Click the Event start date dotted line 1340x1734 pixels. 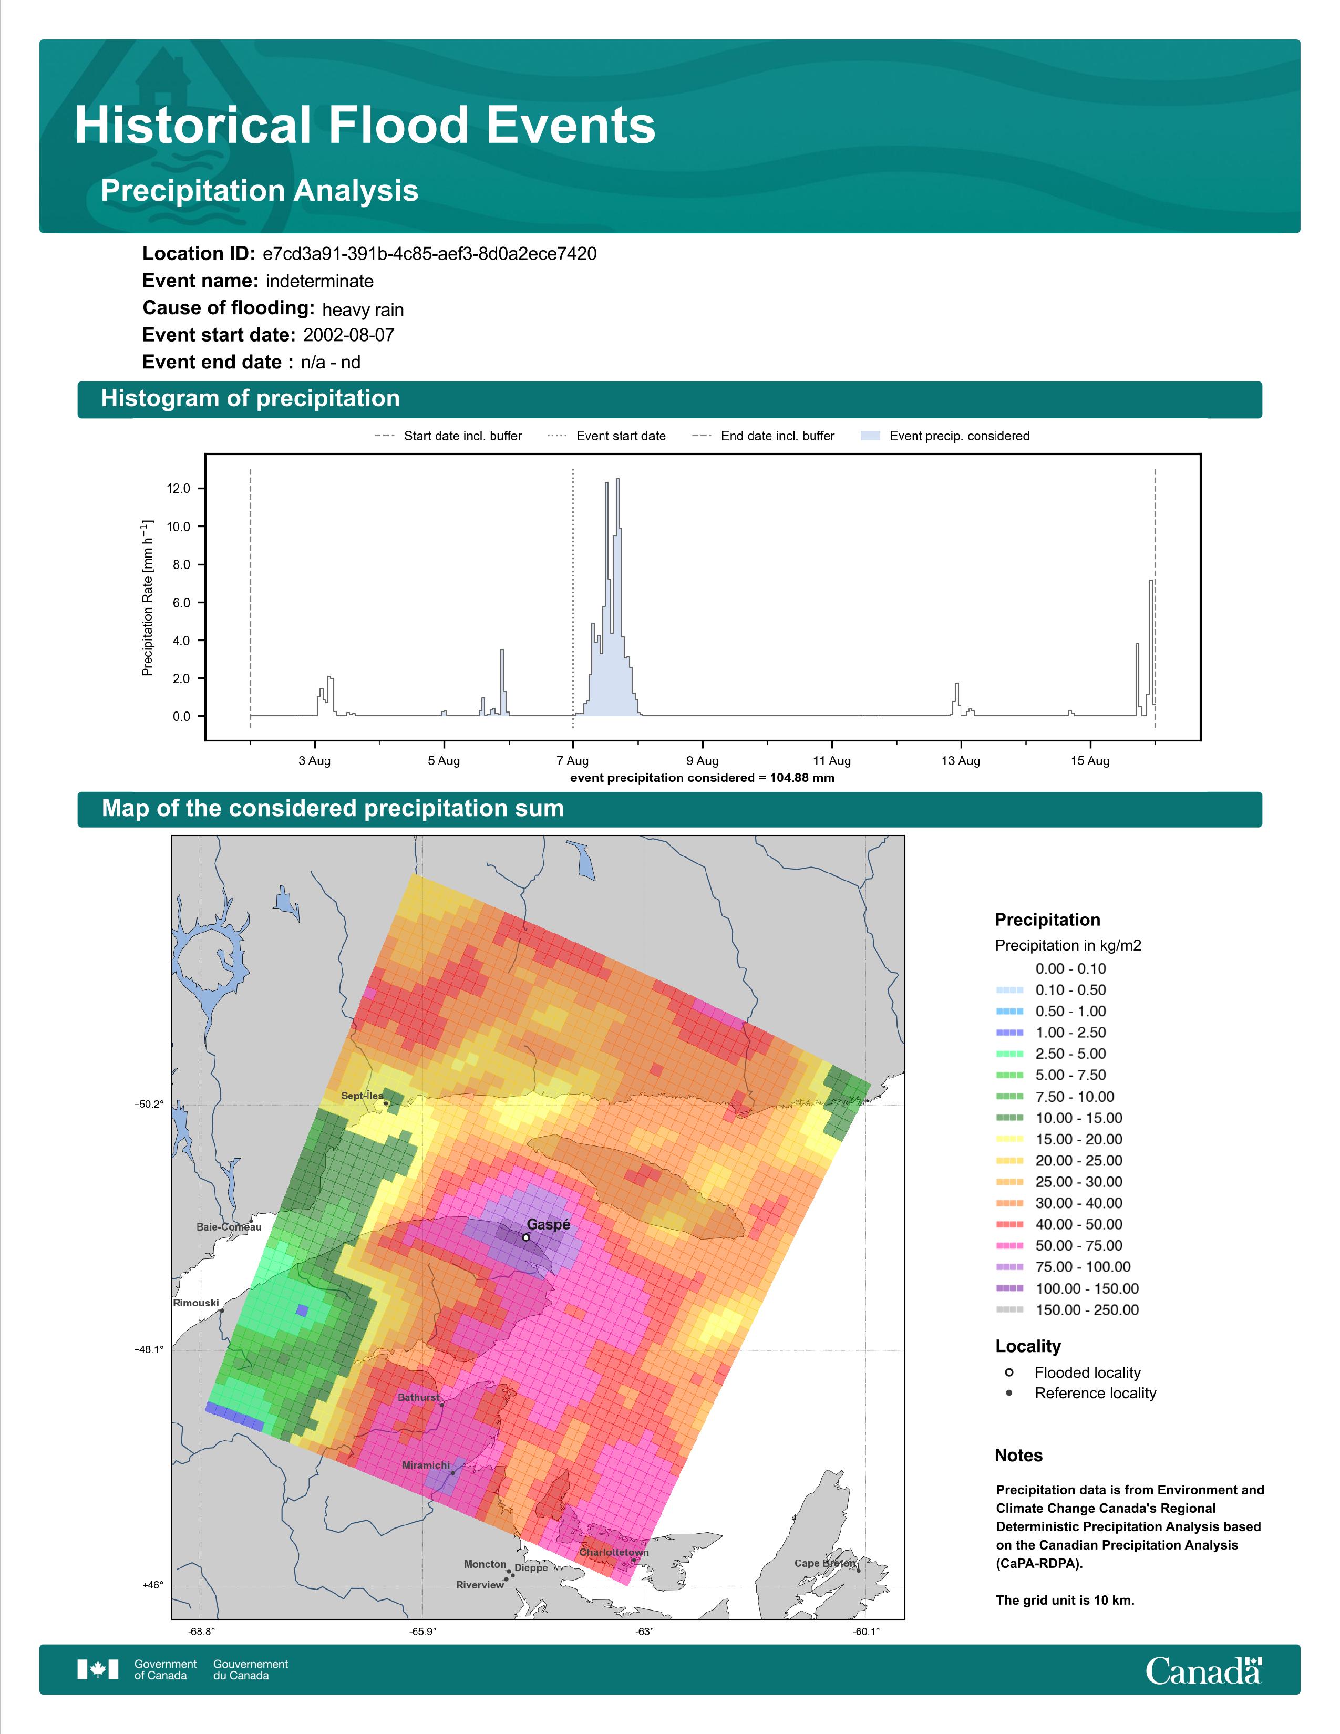tap(573, 598)
